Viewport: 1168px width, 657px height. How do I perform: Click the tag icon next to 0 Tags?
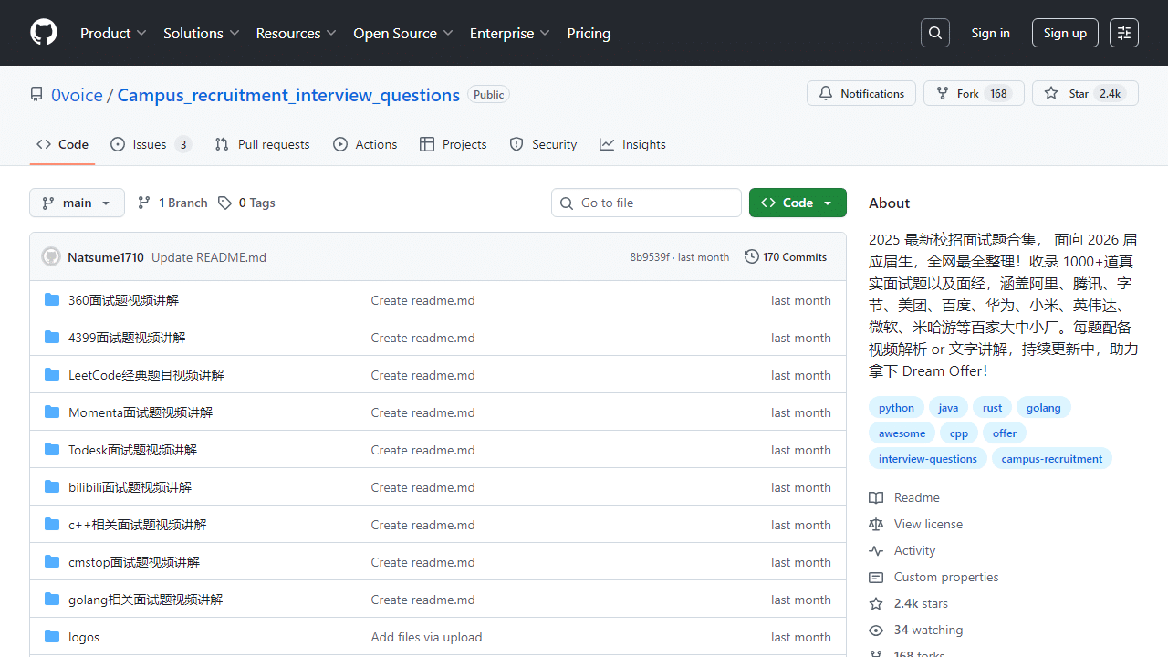[x=224, y=203]
